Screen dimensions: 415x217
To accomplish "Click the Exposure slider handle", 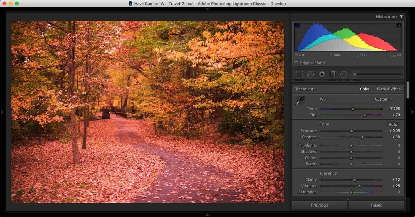I will (351, 131).
